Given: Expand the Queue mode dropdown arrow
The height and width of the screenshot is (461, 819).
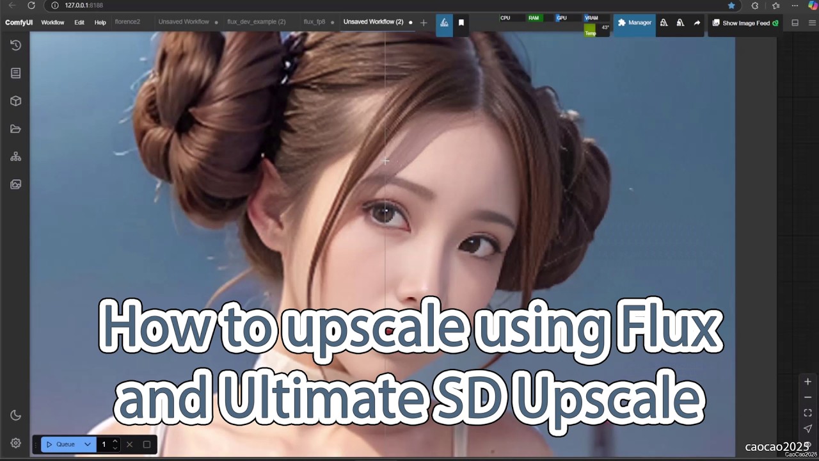Looking at the screenshot, I should [88, 444].
